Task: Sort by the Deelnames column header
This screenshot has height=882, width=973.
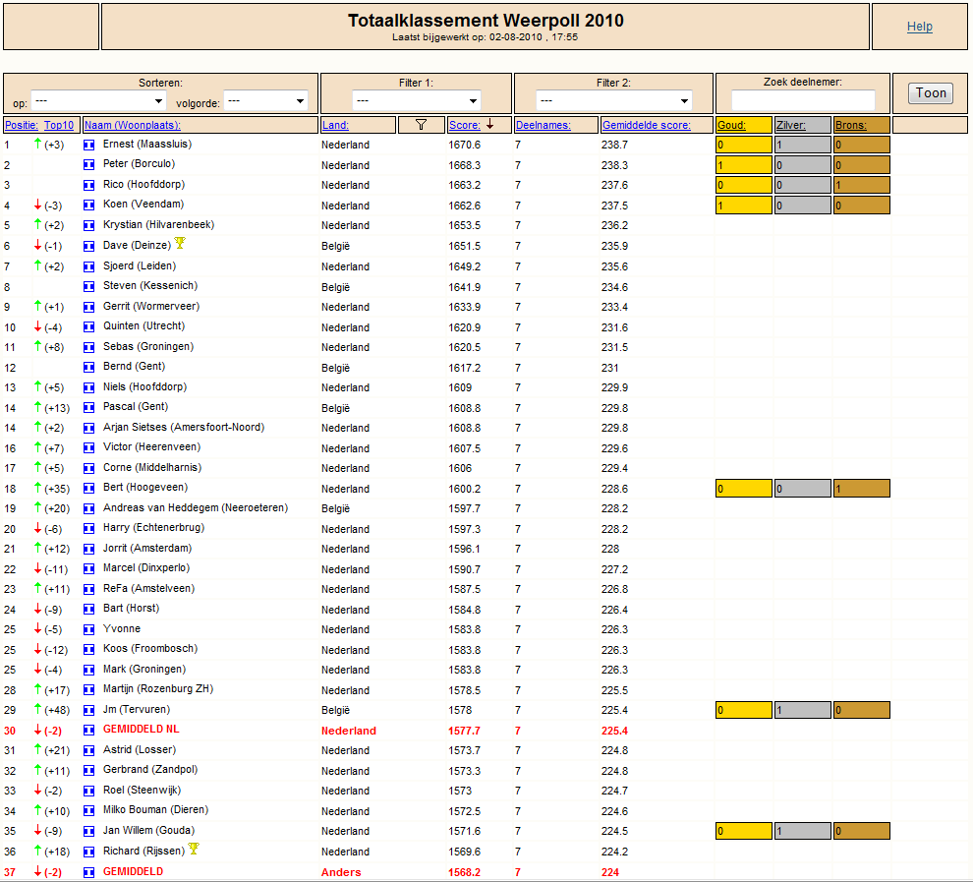Action: pyautogui.click(x=543, y=125)
